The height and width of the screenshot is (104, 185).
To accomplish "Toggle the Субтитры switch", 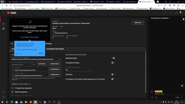I will 113,75.
